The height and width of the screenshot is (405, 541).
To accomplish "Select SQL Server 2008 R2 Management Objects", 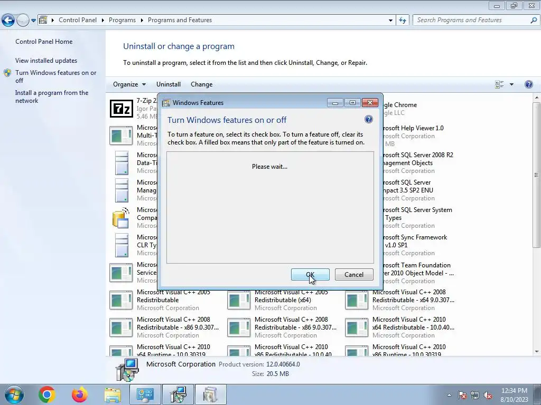I will coord(418,163).
